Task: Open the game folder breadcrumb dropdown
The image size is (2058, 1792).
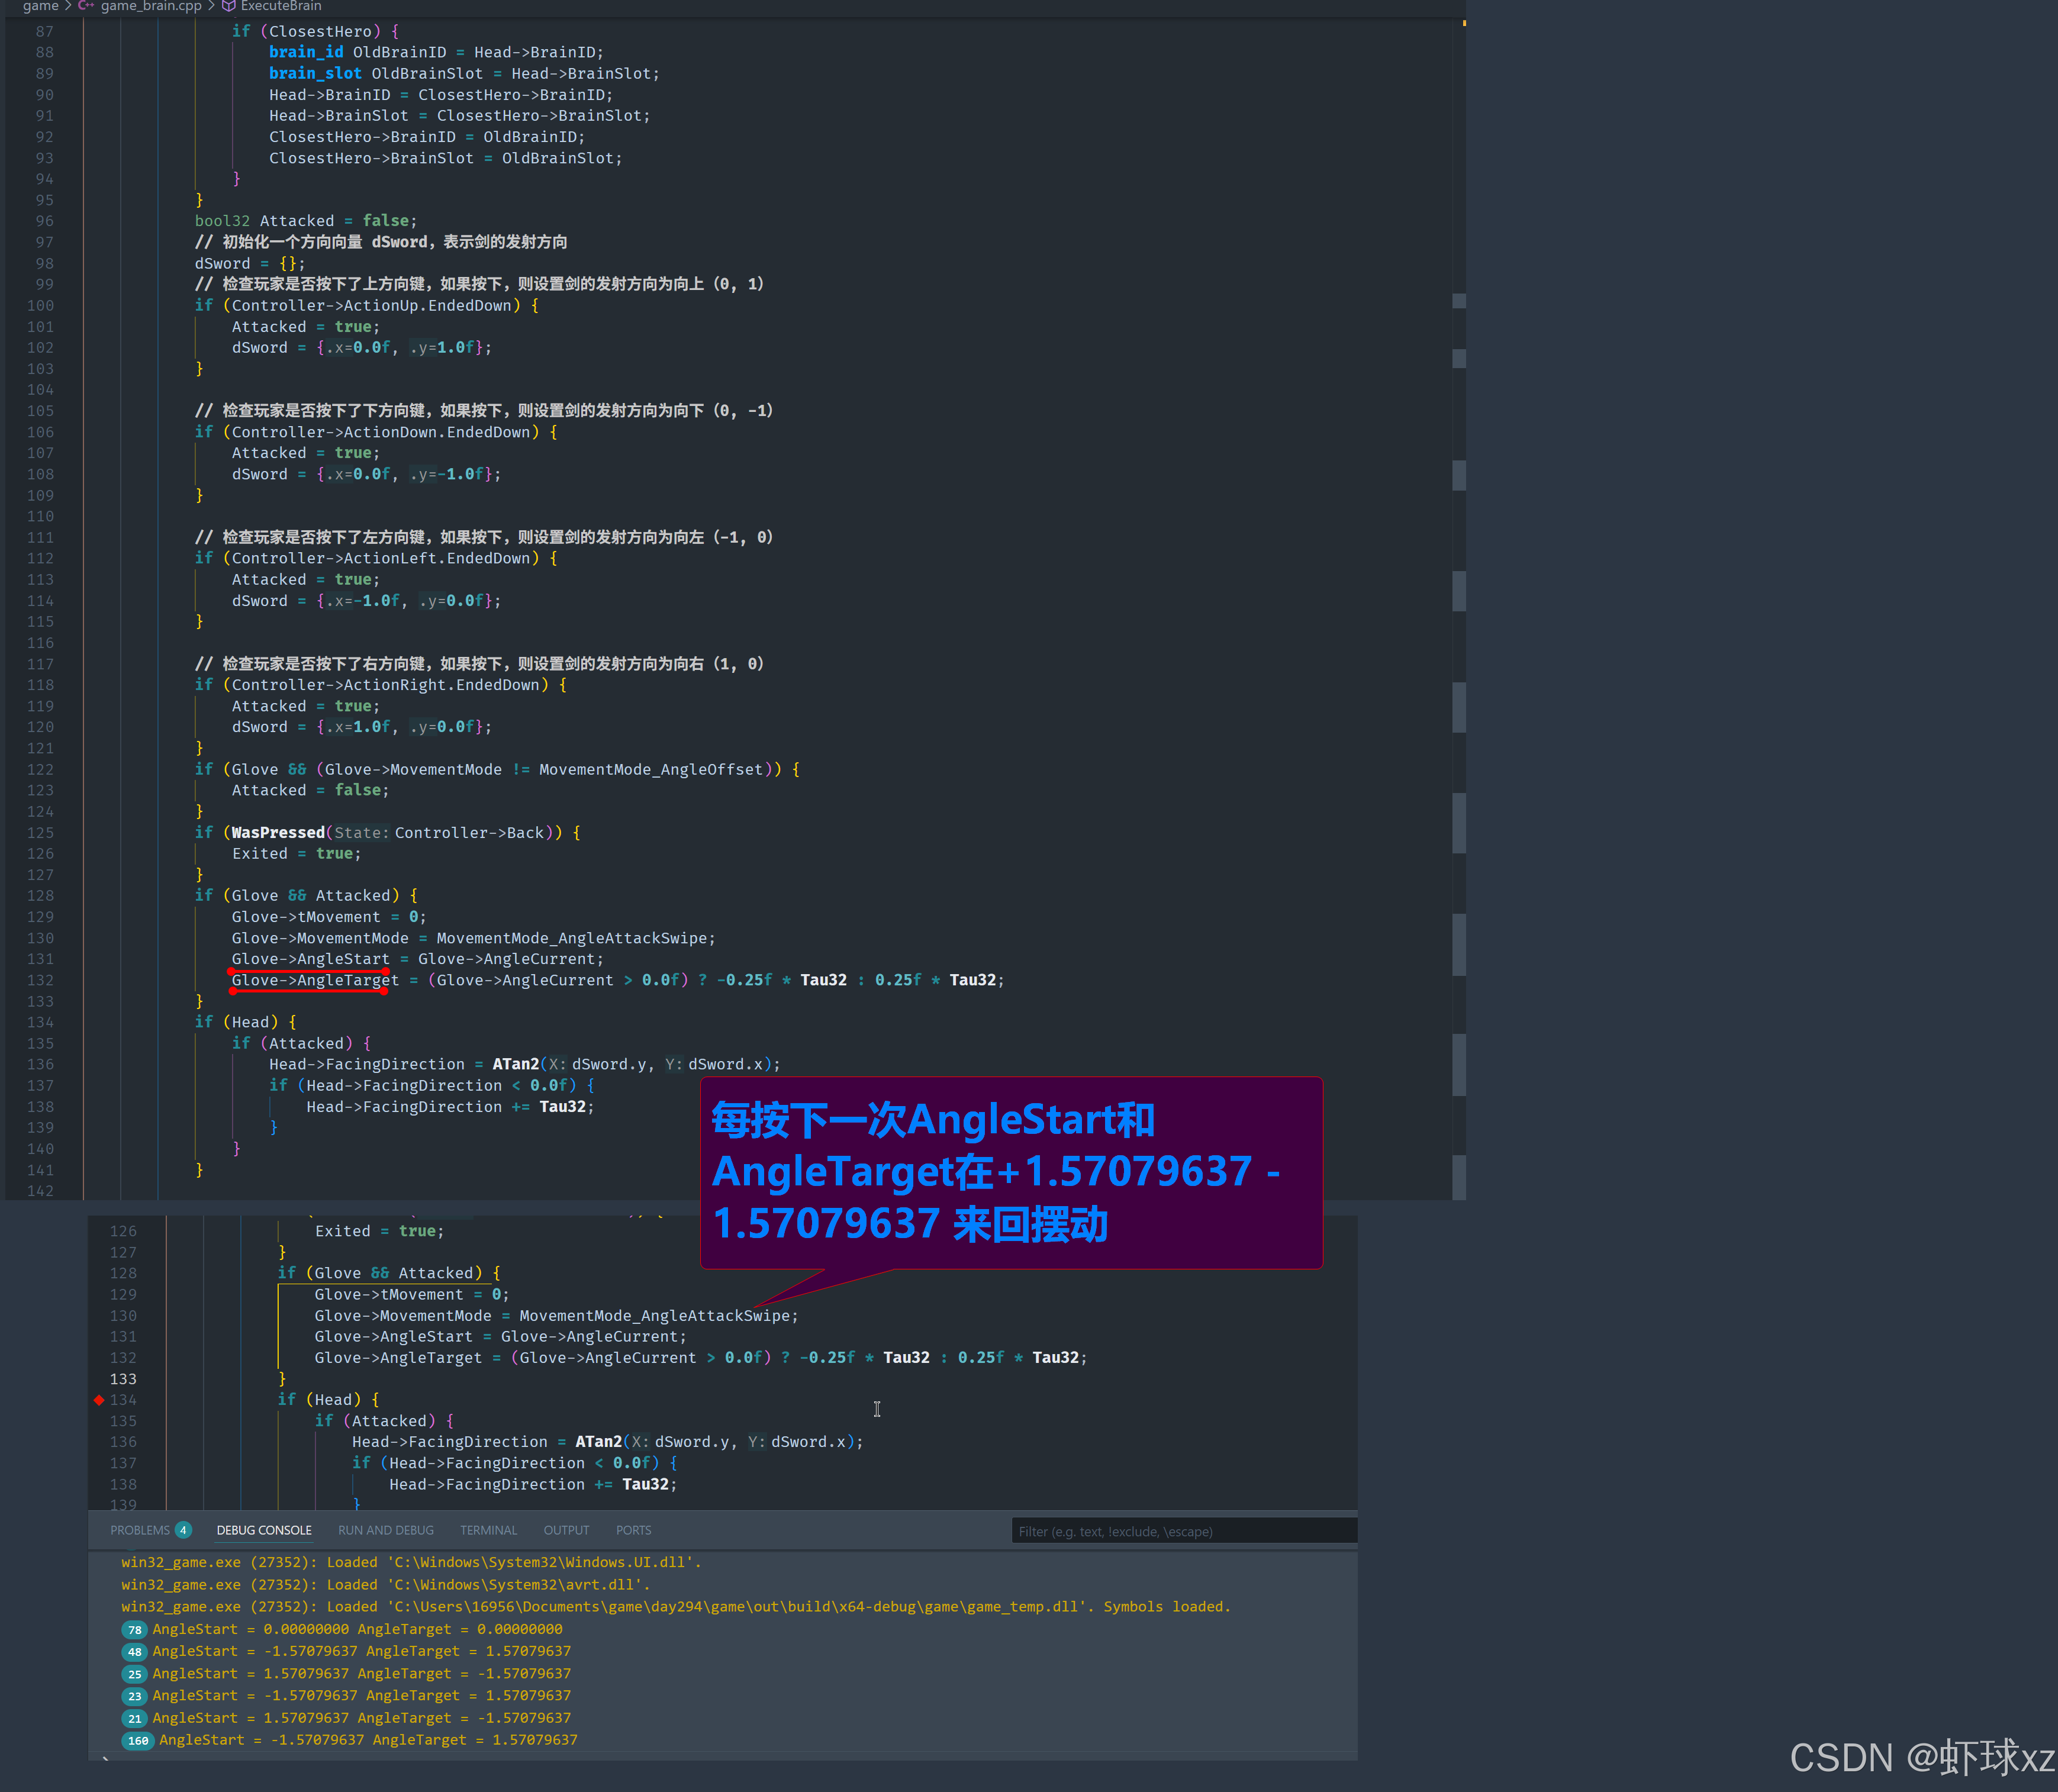Action: 41,6
